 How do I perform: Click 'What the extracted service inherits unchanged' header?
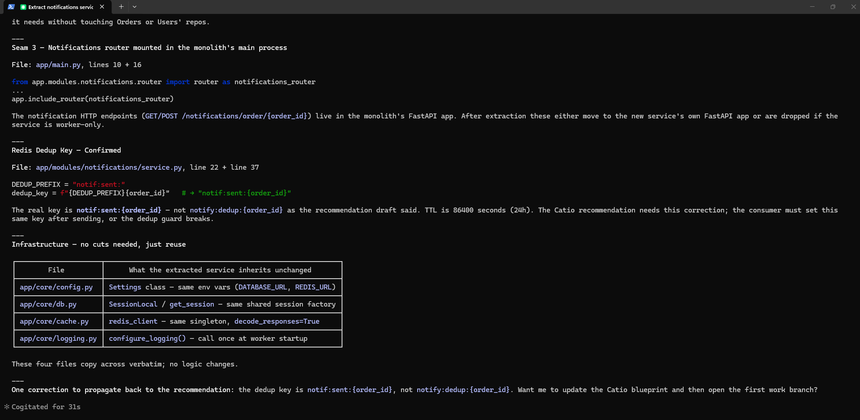pos(220,270)
